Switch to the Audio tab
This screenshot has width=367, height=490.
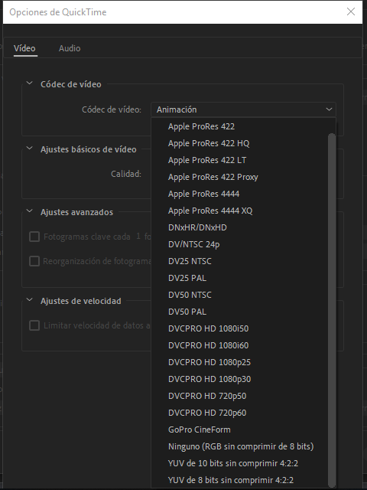pos(70,48)
